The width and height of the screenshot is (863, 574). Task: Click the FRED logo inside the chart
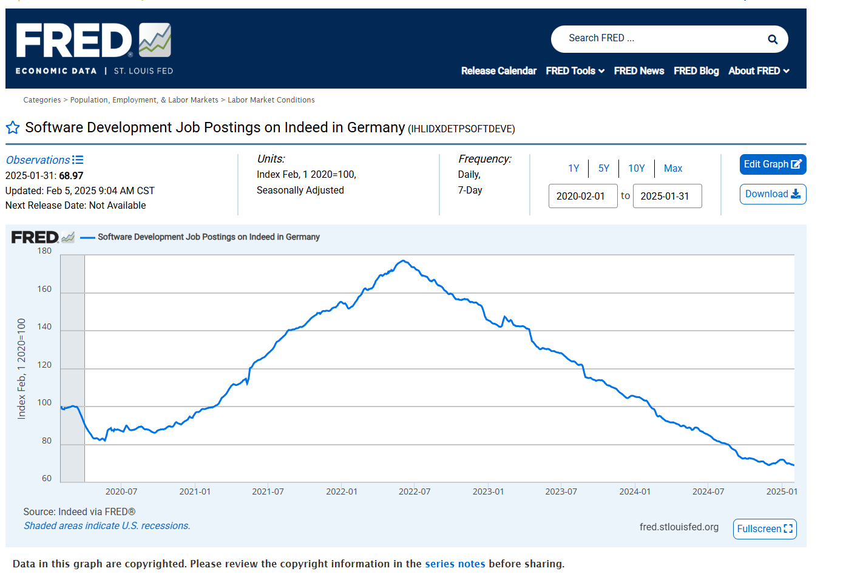42,237
